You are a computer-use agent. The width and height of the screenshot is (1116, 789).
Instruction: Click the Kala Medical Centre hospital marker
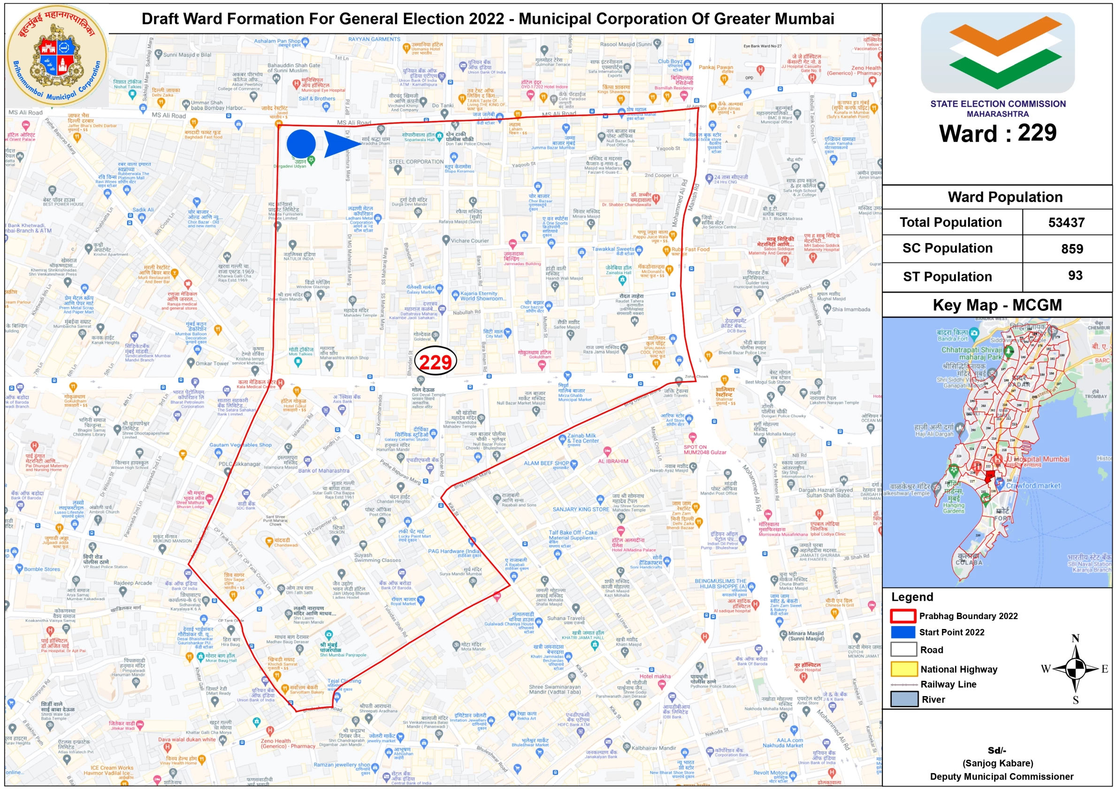click(x=280, y=383)
